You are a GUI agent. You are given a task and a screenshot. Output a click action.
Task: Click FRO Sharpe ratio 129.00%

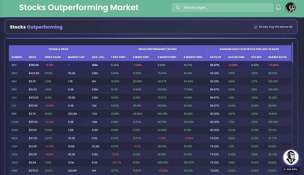pos(273,89)
